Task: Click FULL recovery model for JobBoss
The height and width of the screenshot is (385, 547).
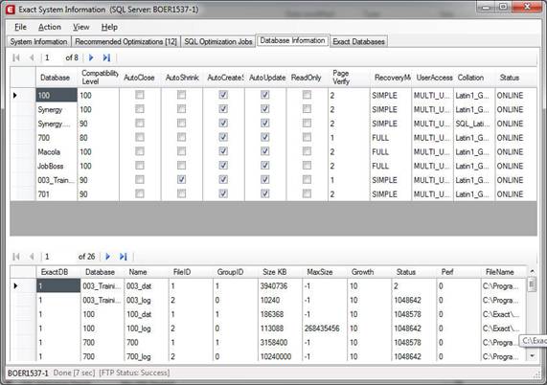Action: [390, 166]
